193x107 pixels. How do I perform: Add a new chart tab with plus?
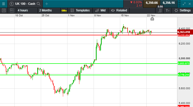coord(47,4)
